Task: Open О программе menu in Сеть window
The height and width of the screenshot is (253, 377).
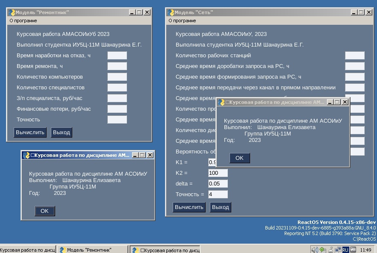Action: pos(182,21)
